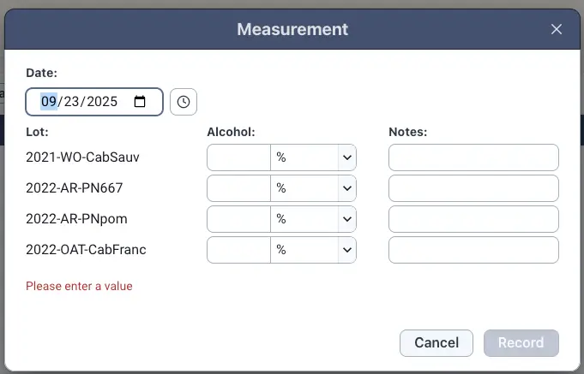Click the Alcohol column header
The image size is (584, 374).
coord(231,132)
